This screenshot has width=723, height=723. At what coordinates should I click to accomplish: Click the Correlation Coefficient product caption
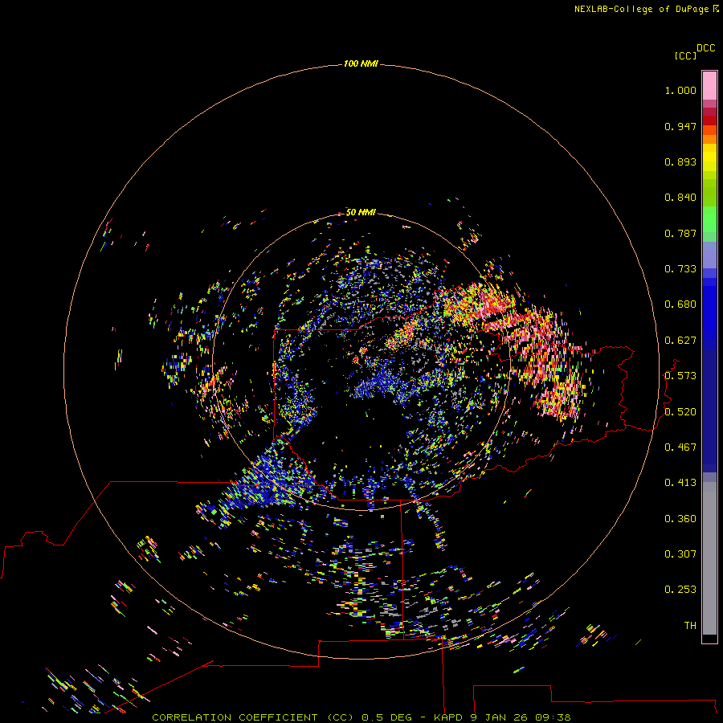click(361, 717)
